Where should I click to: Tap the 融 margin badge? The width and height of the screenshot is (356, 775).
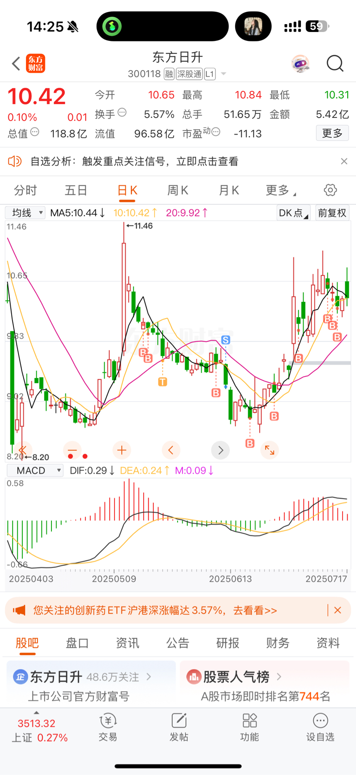click(169, 74)
